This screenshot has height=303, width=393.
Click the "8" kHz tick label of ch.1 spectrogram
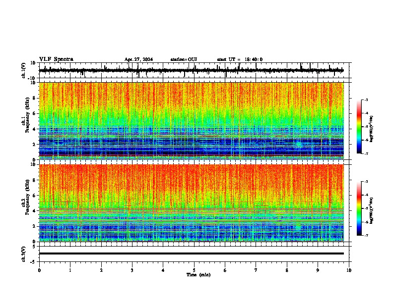34,98
